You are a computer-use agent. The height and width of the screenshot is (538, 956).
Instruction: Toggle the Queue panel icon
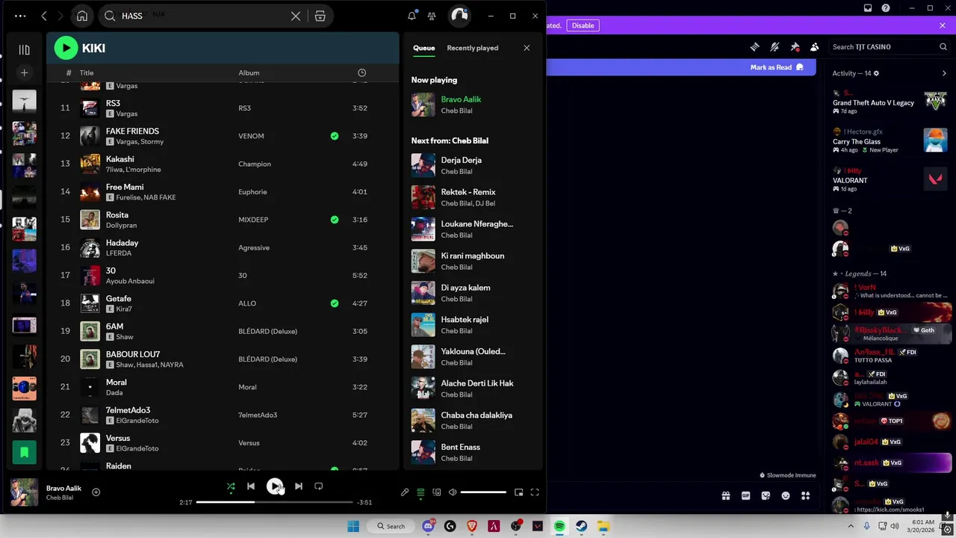click(420, 492)
